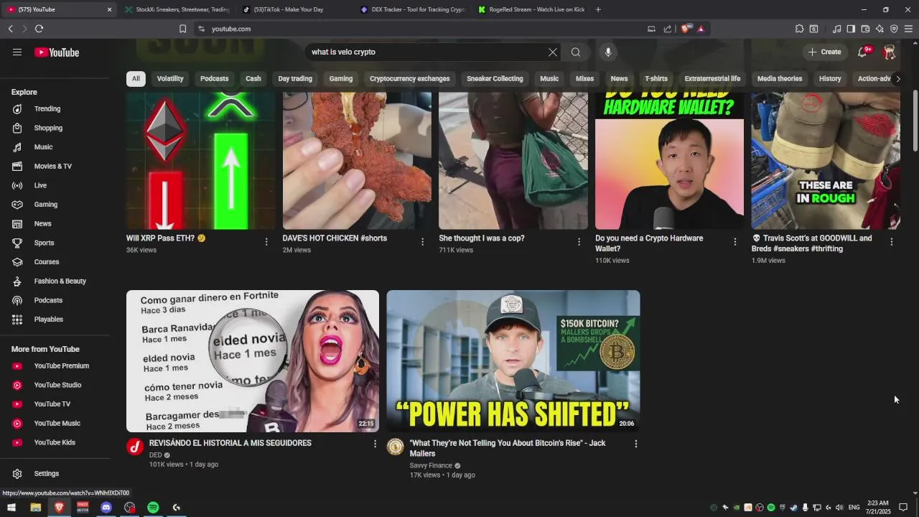Bookmark this page via address bar icon
This screenshot has height=517, width=919.
tap(182, 29)
